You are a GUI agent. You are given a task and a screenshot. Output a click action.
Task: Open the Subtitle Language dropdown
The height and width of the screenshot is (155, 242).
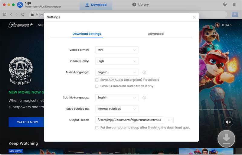click(117, 98)
